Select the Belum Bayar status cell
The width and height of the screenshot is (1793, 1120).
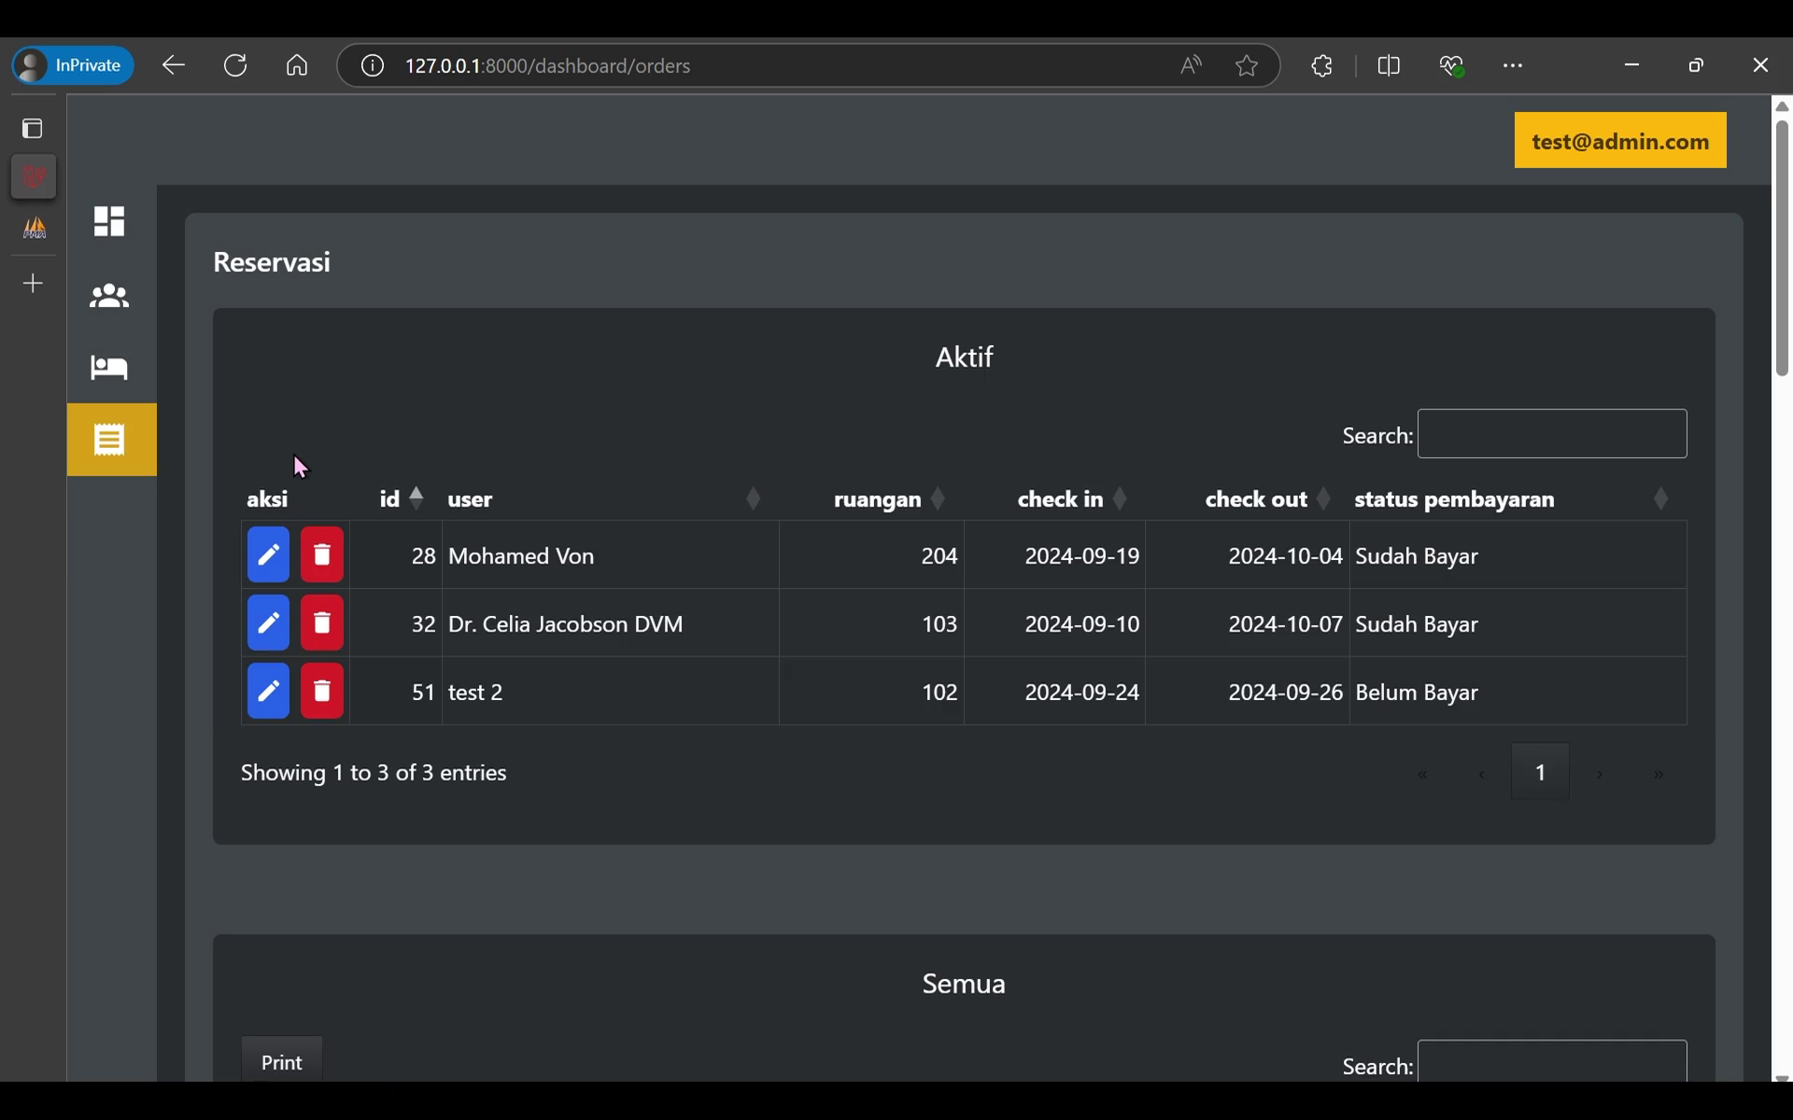point(1518,692)
